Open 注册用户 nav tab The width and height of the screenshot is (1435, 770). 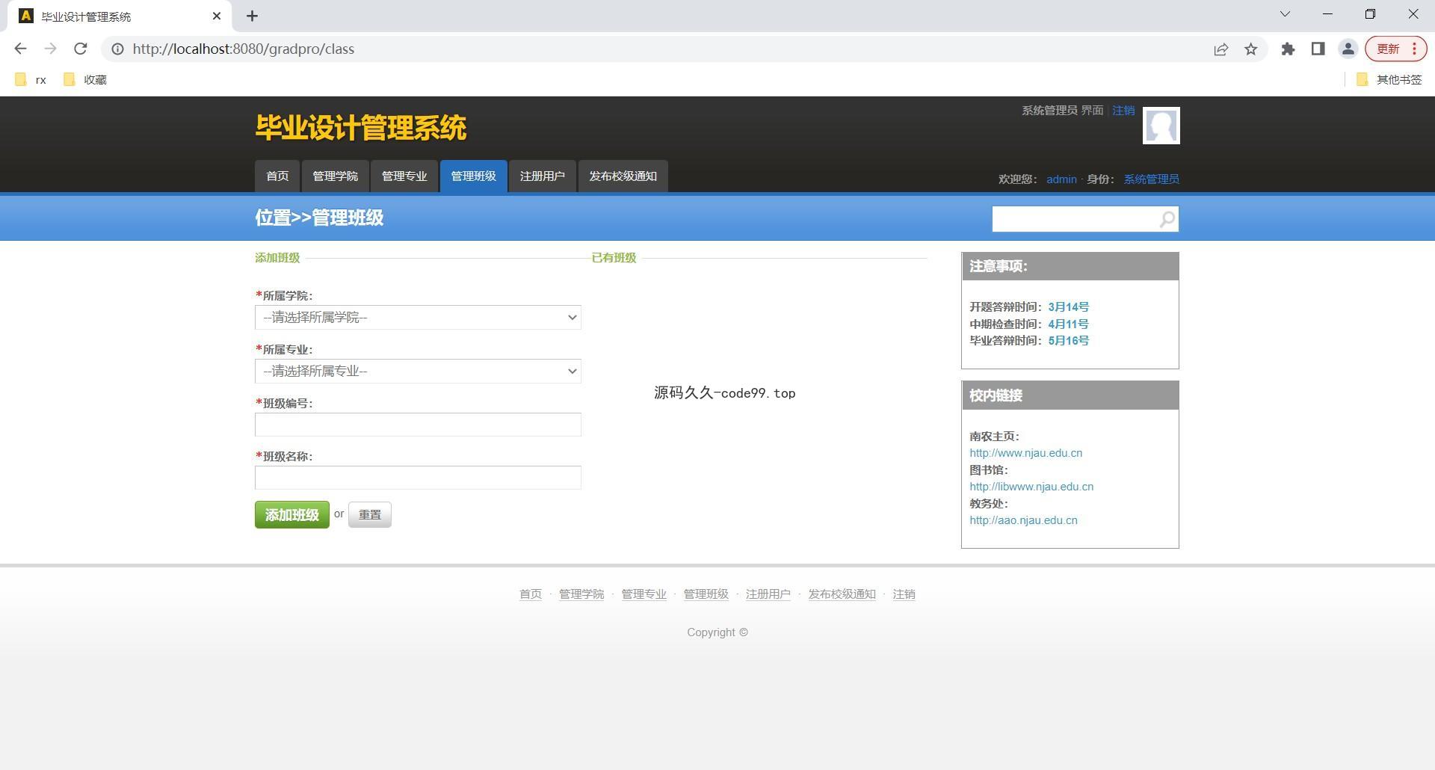coord(543,176)
